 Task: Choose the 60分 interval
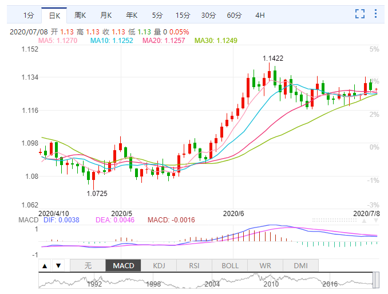(x=235, y=15)
